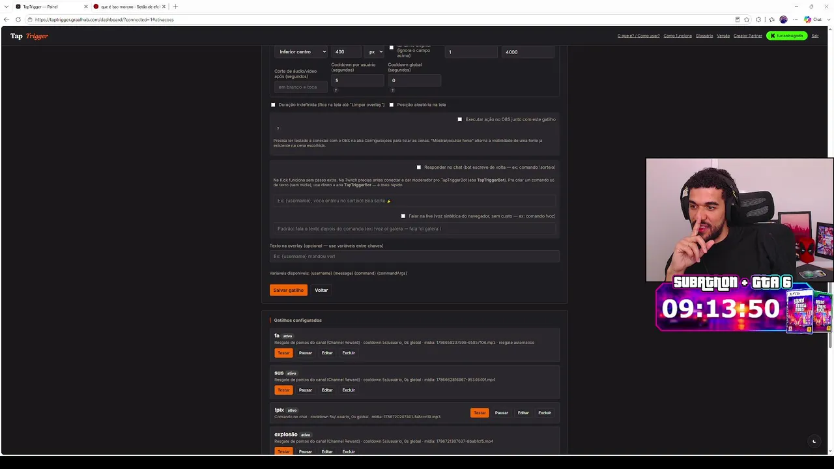Bookmark this page with the star icon

point(747,20)
